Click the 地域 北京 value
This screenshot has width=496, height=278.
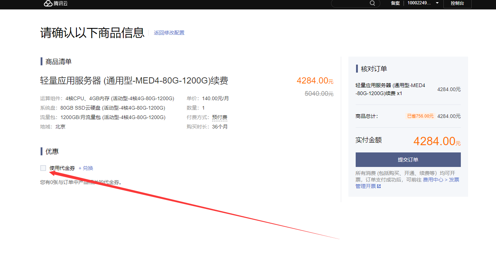click(60, 127)
